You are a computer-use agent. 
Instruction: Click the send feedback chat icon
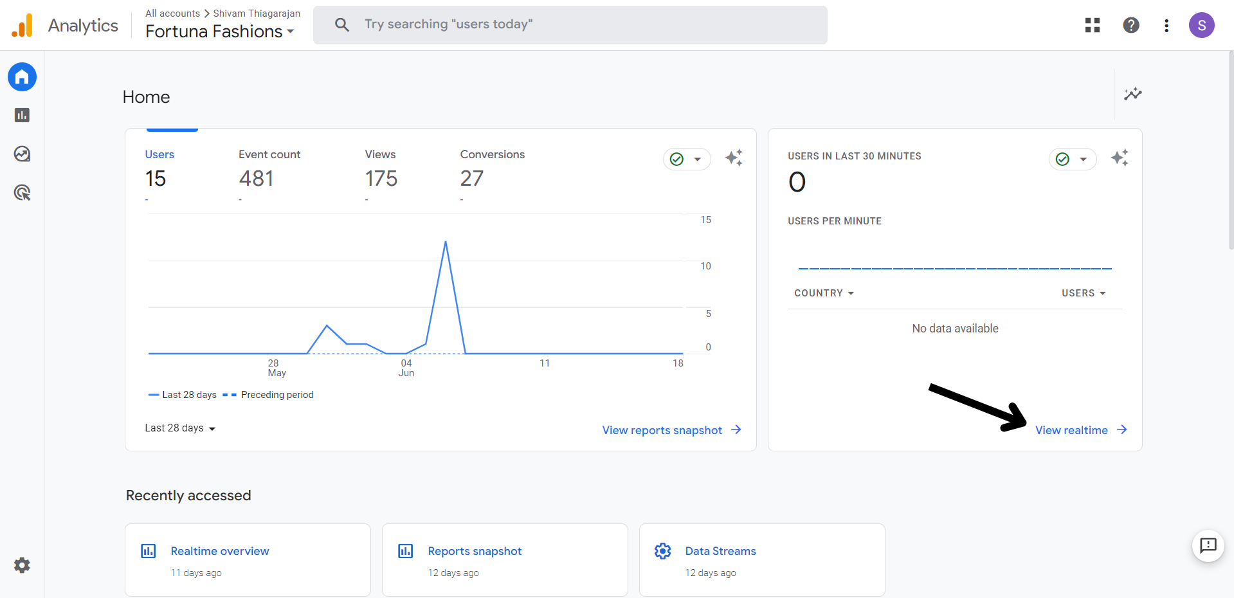(x=1208, y=546)
